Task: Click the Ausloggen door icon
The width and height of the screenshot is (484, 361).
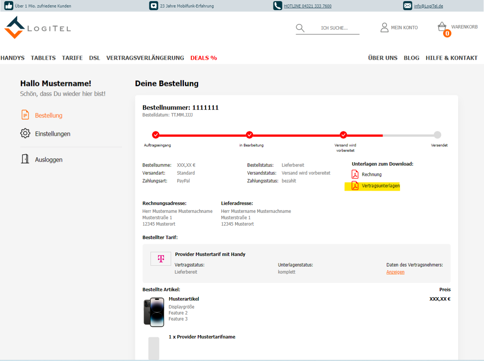Action: pyautogui.click(x=25, y=159)
